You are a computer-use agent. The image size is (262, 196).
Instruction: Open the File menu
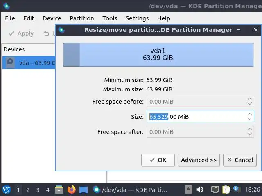tap(10, 18)
